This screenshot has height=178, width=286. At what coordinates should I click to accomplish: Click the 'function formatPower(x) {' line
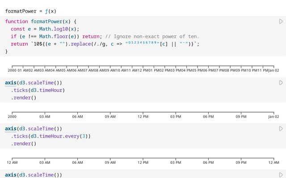(41, 21)
